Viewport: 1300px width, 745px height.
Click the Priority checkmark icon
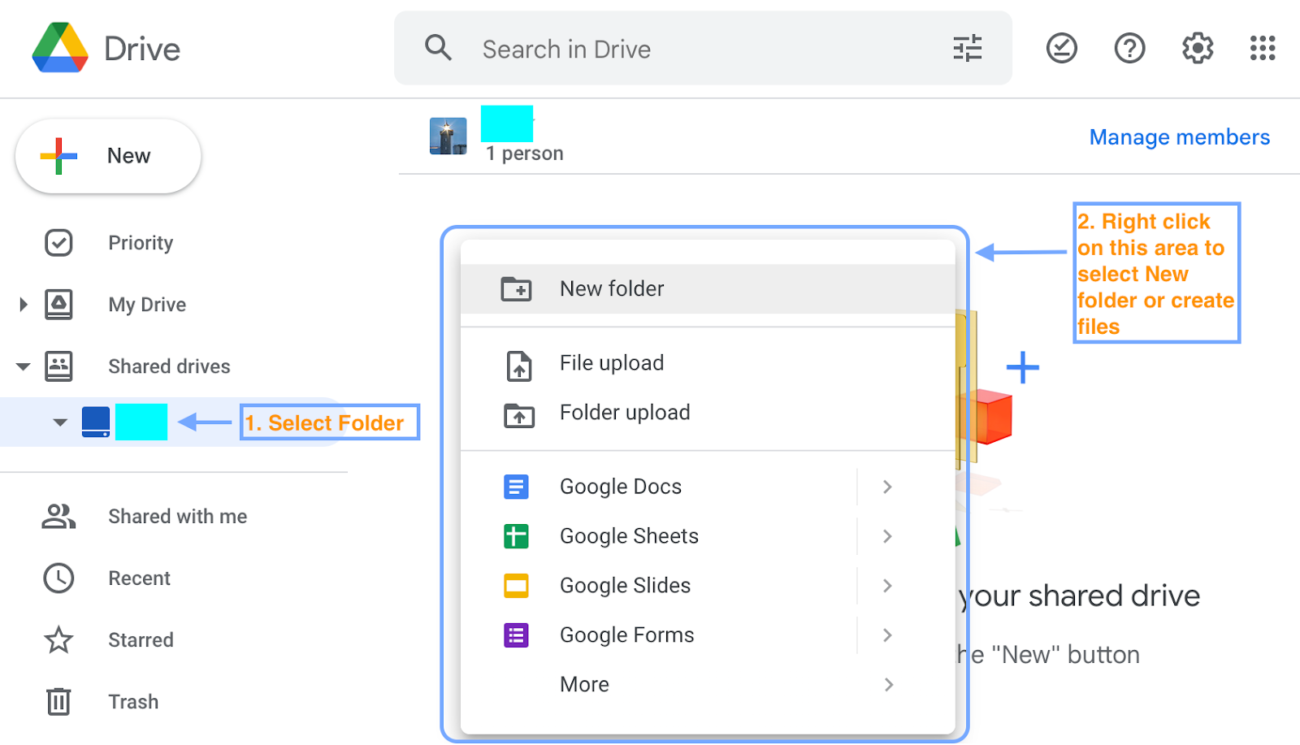click(58, 242)
